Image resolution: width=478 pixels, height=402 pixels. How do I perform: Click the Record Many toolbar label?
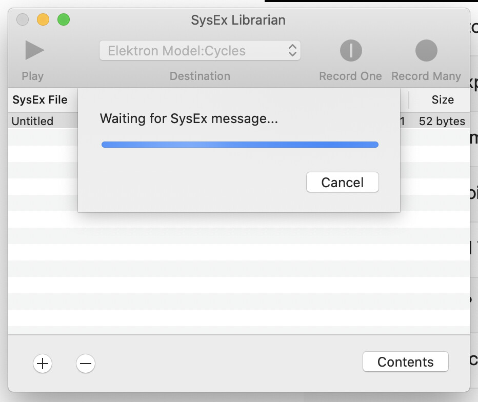click(426, 76)
